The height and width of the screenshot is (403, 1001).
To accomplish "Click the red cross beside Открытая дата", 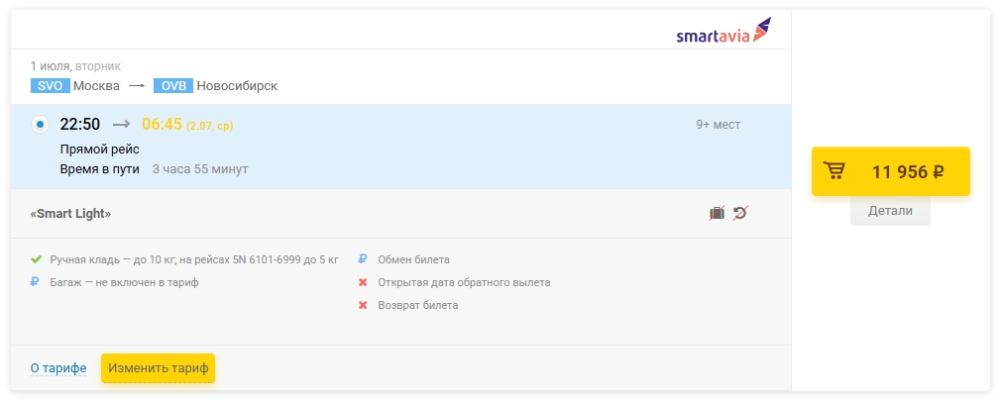I will tap(364, 282).
